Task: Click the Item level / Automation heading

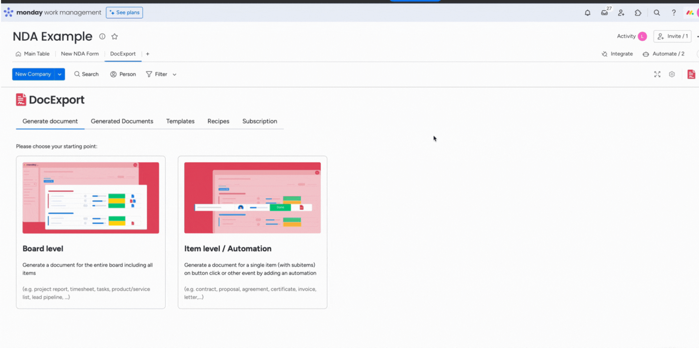Action: [228, 249]
